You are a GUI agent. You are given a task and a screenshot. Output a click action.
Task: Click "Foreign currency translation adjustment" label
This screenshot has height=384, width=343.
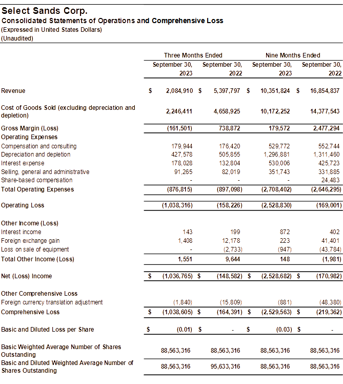tap(52, 302)
